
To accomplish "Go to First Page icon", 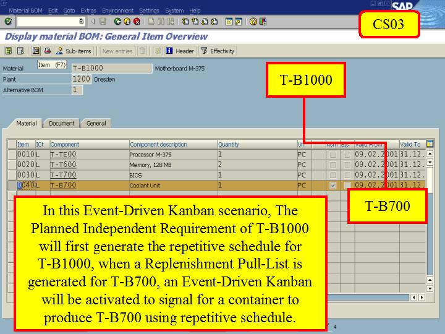I will [185, 21].
